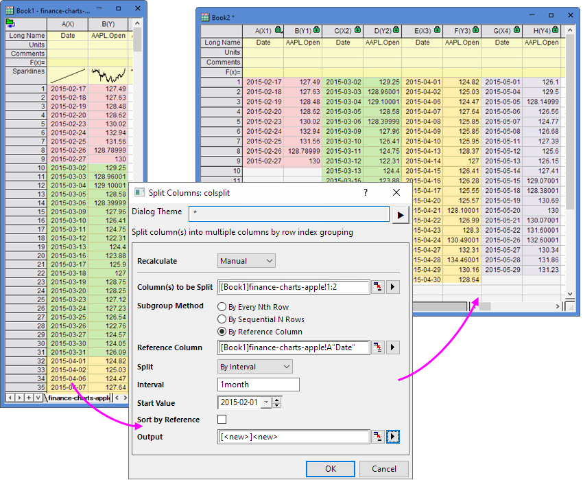
Task: Select By Every Nth Row option
Action: pyautogui.click(x=222, y=307)
